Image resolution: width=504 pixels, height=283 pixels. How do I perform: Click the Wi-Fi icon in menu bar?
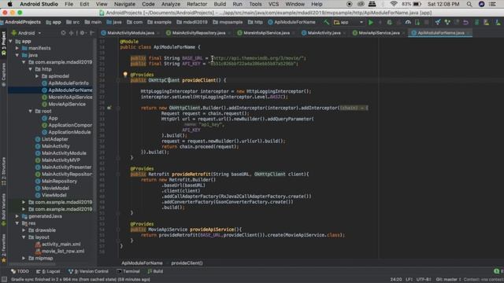[394, 4]
